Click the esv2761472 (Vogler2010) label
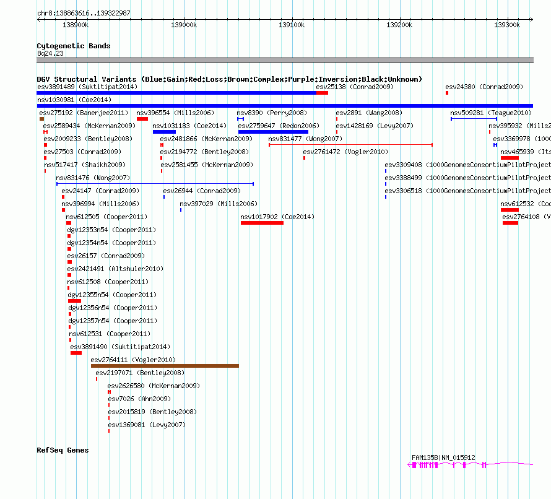The width and height of the screenshot is (551, 499). coord(345,152)
